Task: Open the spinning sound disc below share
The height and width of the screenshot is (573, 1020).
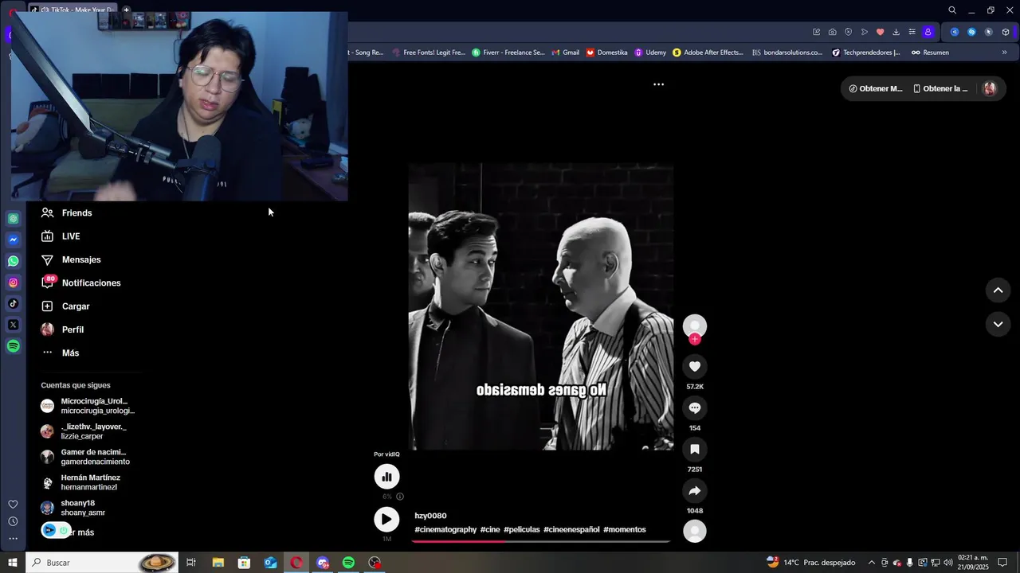Action: [695, 531]
